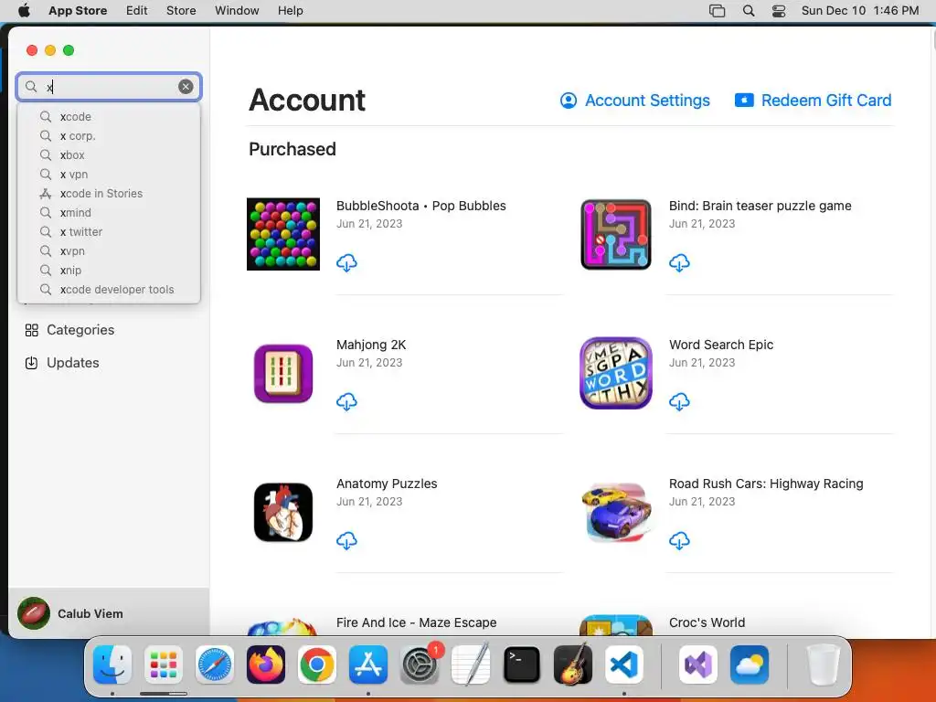This screenshot has width=936, height=702.
Task: Download Road Rush Cars via cloud icon
Action: (679, 541)
